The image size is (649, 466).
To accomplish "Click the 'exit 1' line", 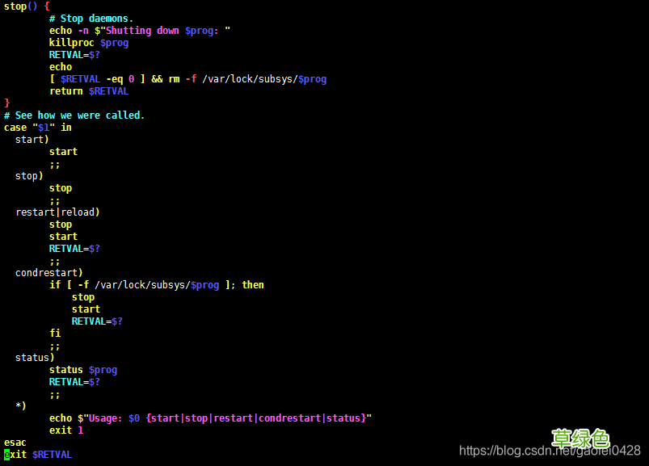I will 66,430.
